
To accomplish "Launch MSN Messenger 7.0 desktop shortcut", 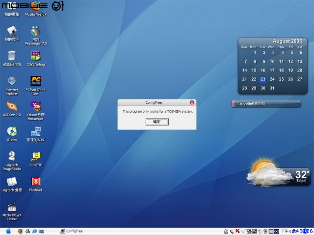I will tap(36, 35).
